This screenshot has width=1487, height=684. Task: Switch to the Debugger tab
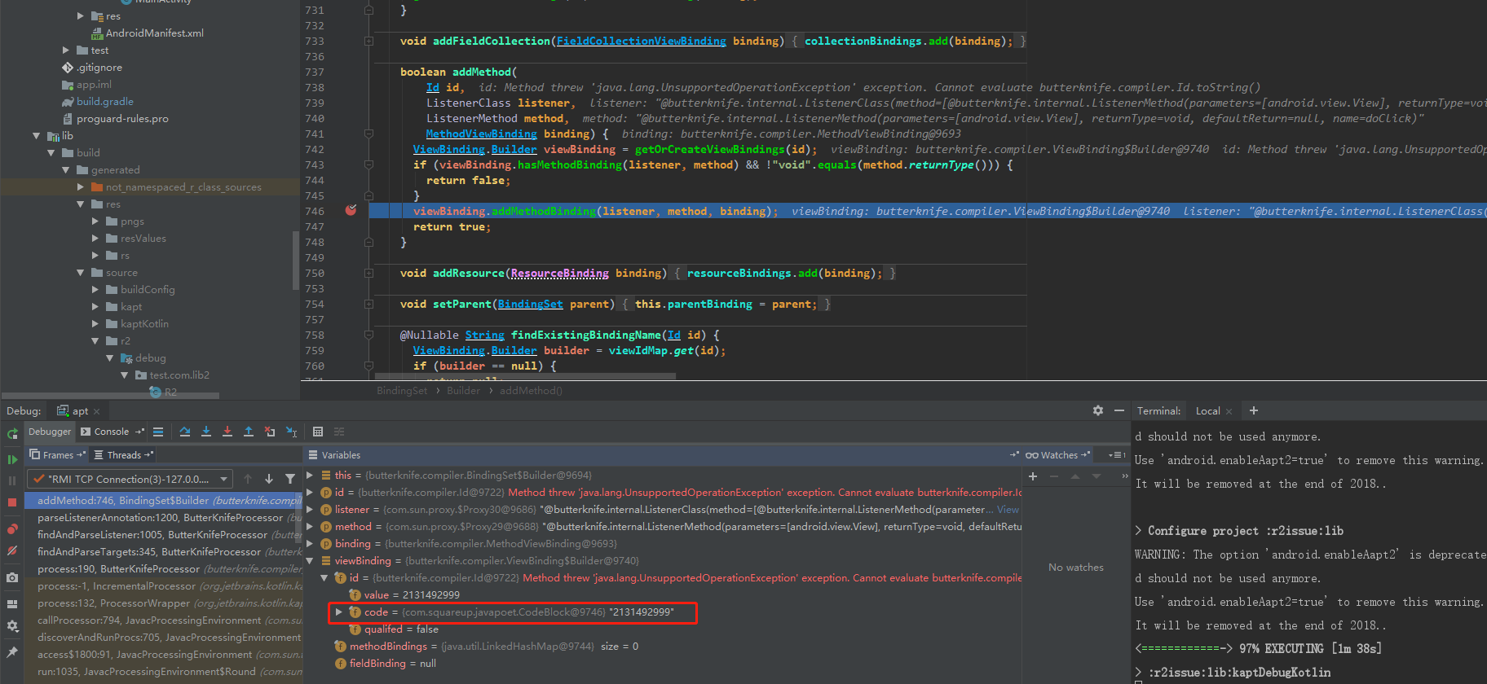click(50, 432)
